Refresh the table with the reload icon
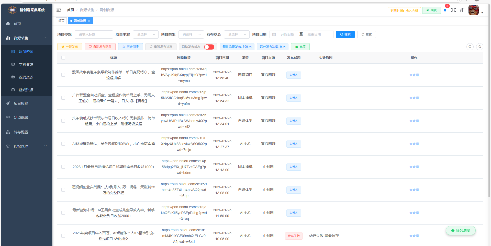Viewport: 491px width, 246px height. [480, 47]
